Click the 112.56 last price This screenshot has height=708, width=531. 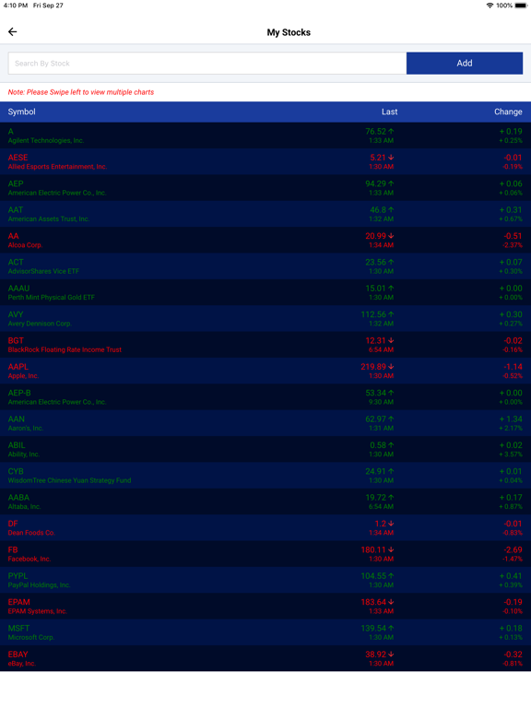[373, 314]
